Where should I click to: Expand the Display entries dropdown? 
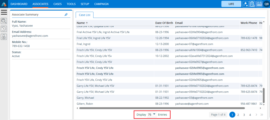coord(152,115)
